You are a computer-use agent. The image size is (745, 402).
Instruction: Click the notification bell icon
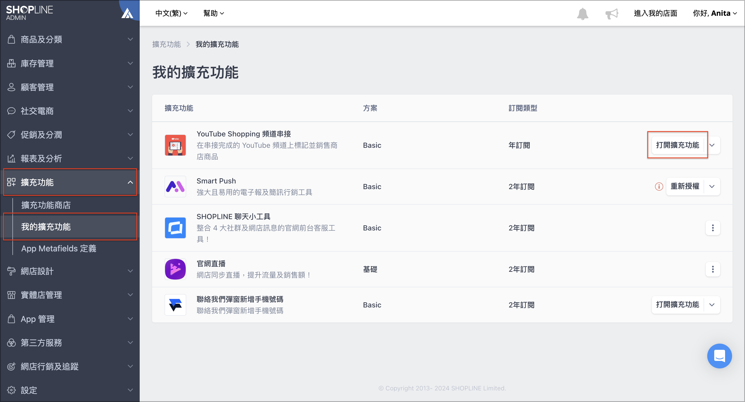(x=583, y=14)
